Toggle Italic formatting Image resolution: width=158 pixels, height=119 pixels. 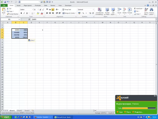pos(24,13)
